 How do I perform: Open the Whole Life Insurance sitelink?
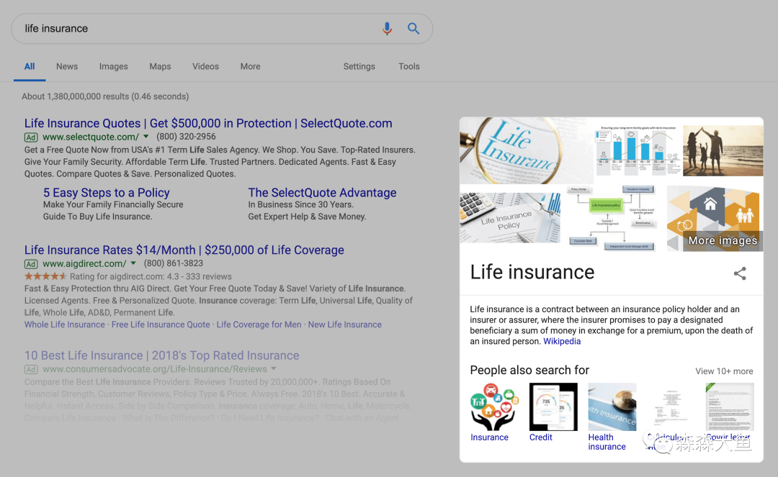(65, 324)
